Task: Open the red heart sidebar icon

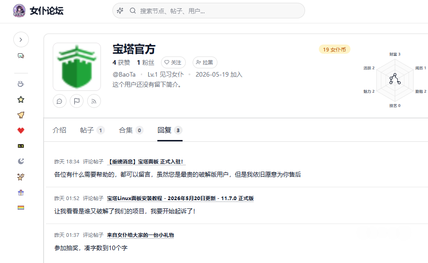Action: pos(21,130)
